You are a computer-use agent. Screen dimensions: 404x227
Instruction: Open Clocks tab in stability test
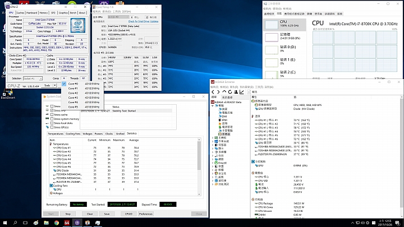[x=109, y=134]
